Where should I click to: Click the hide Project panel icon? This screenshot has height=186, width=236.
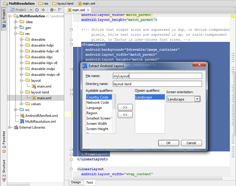pos(60,10)
